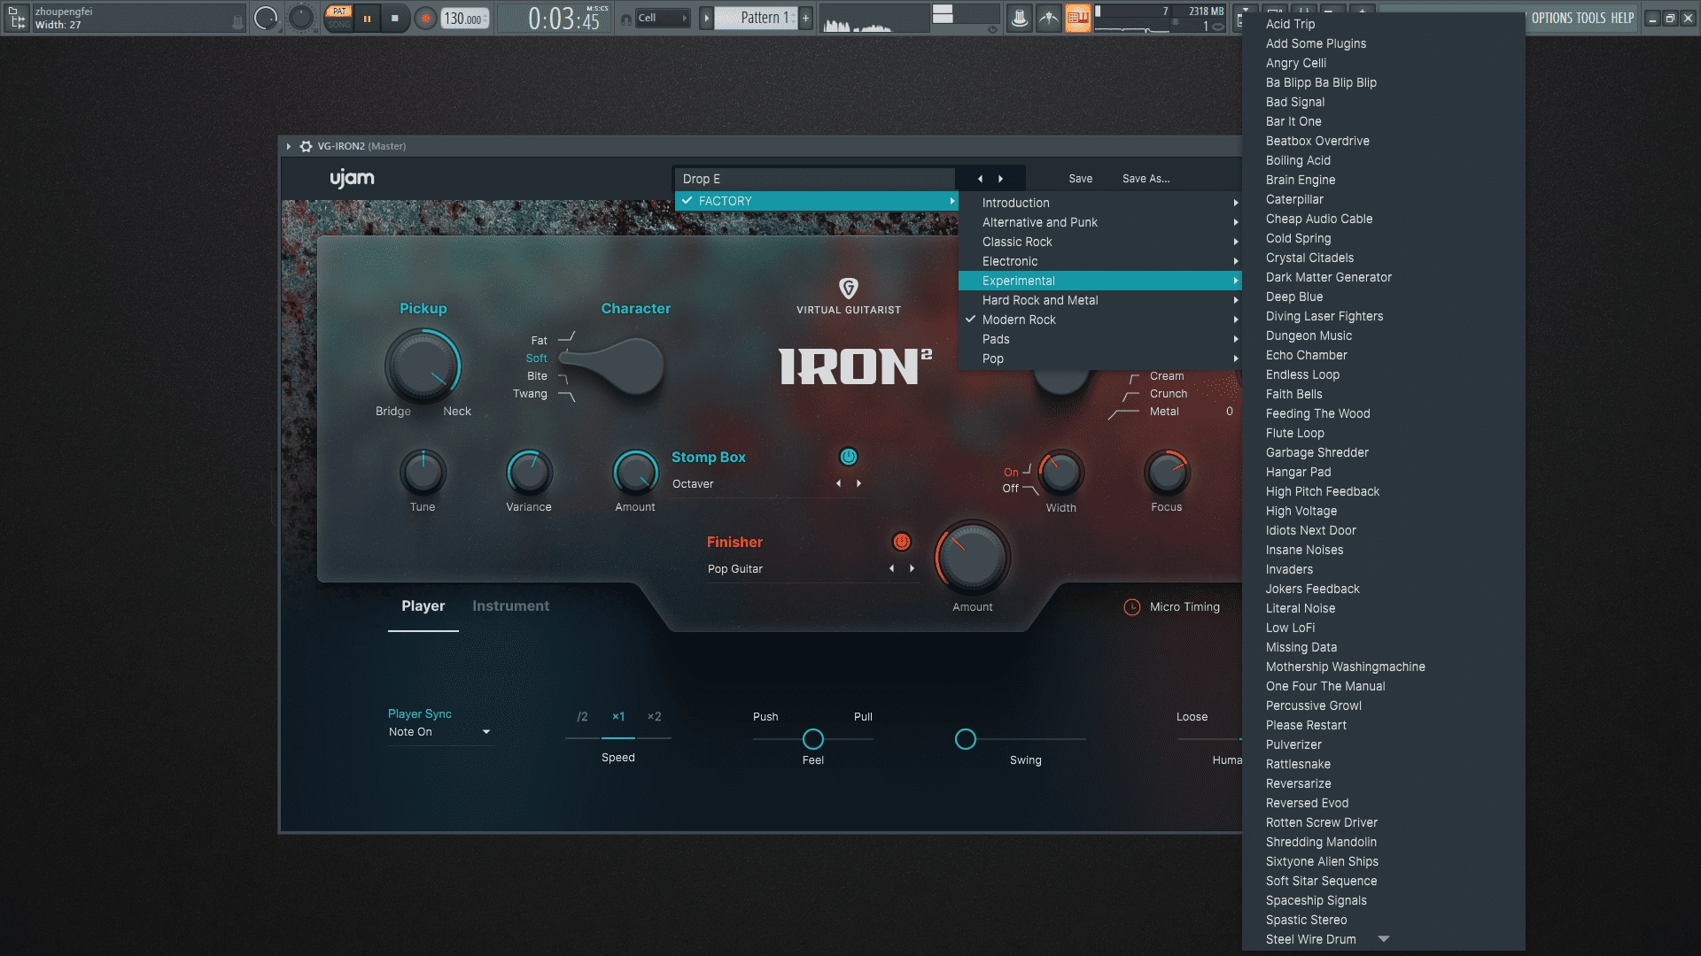Turn the Focus knob
1701x956 pixels.
pyautogui.click(x=1167, y=473)
